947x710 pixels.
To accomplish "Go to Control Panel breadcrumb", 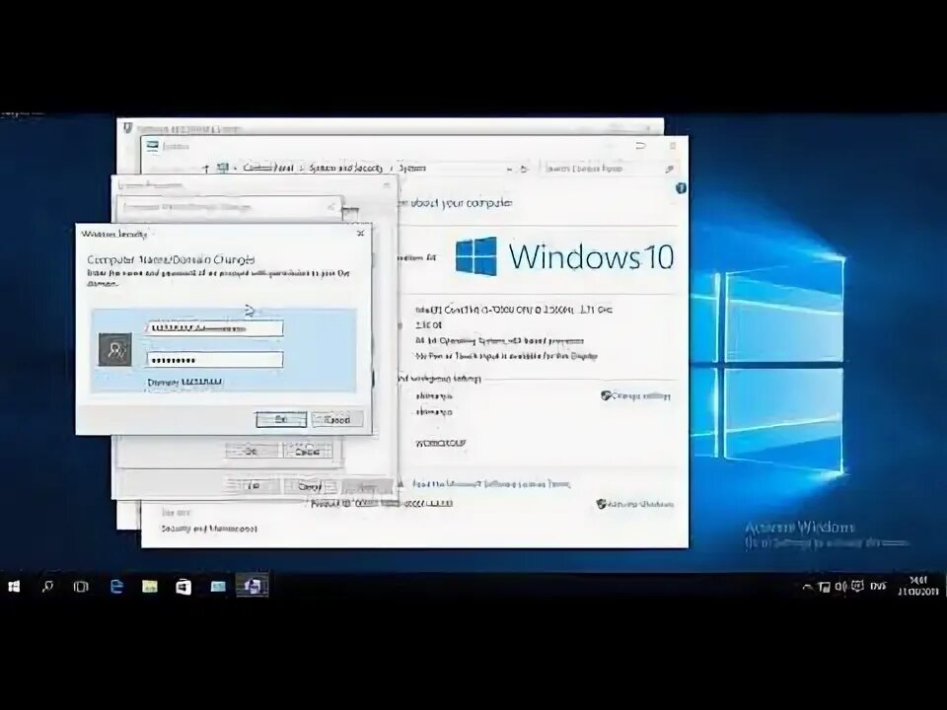I will tap(268, 169).
